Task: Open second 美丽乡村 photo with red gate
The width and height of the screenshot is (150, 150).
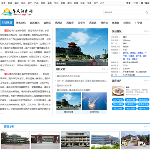Action: coord(45,140)
